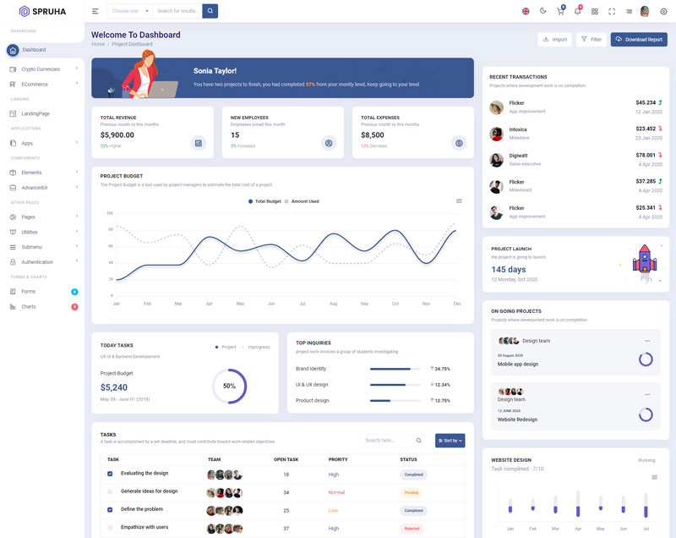Uncheck the Evaluating the design task

[x=110, y=474]
